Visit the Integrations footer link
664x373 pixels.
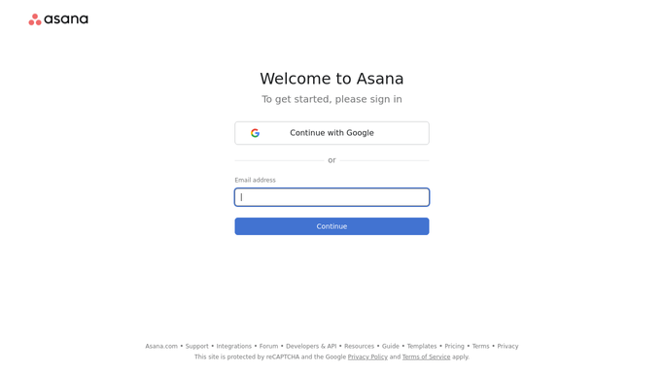233,346
